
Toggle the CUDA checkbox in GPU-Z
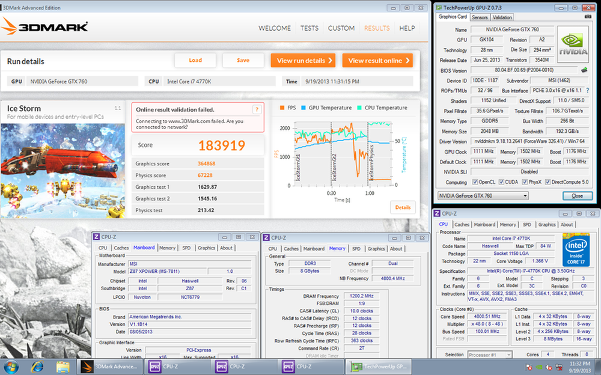tap(501, 182)
